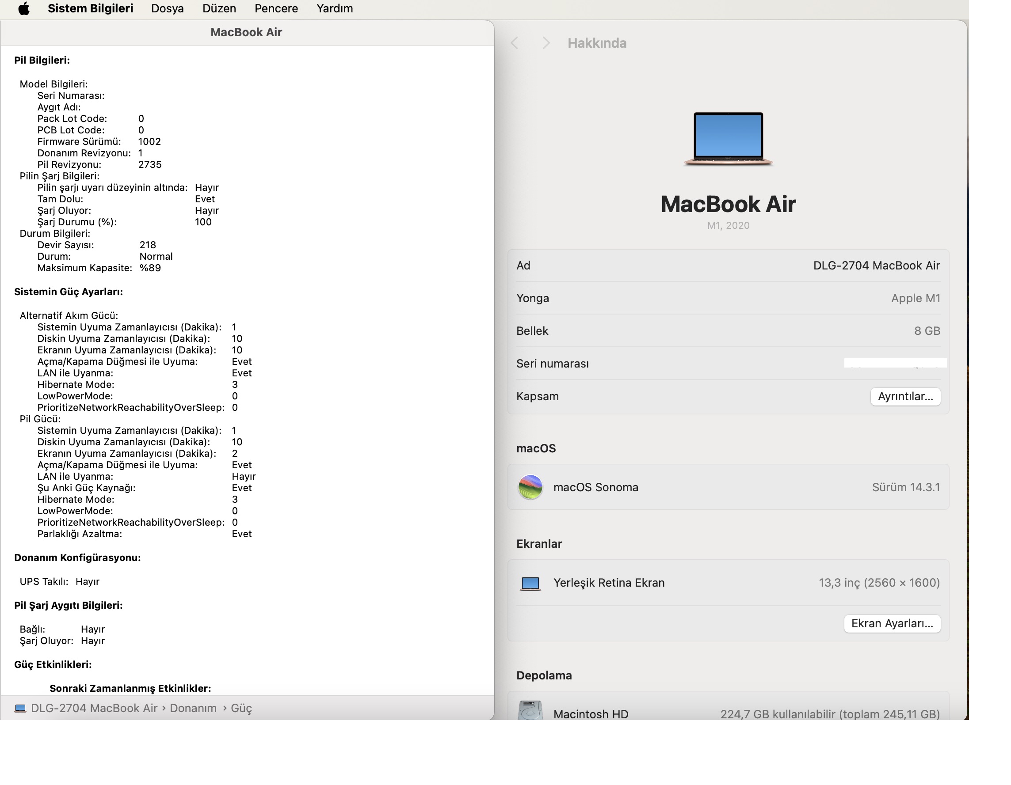This screenshot has height=785, width=1011.
Task: Click the MacBook Air window title
Action: pyautogui.click(x=246, y=32)
